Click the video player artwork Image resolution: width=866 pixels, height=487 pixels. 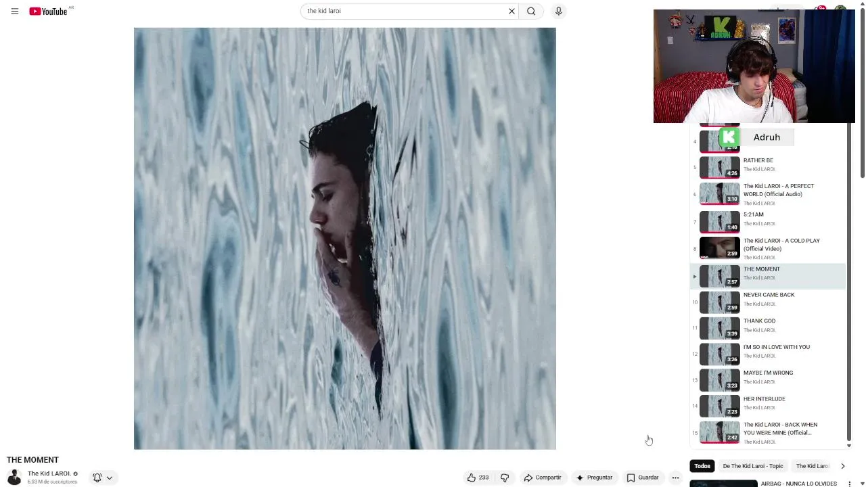pyautogui.click(x=345, y=239)
